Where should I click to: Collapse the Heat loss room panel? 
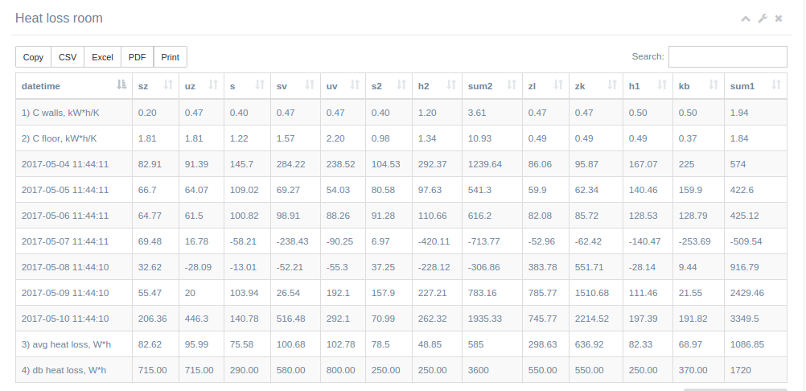pyautogui.click(x=746, y=19)
